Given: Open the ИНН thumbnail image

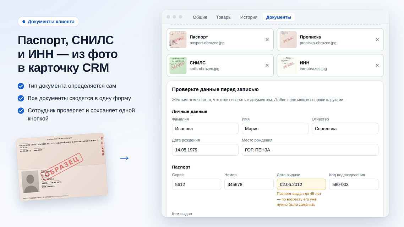Looking at the screenshot, I should (x=288, y=65).
